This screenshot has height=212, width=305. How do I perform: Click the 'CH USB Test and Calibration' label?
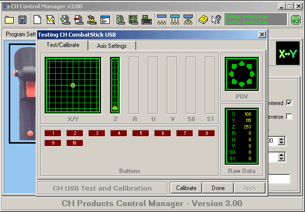(x=102, y=188)
